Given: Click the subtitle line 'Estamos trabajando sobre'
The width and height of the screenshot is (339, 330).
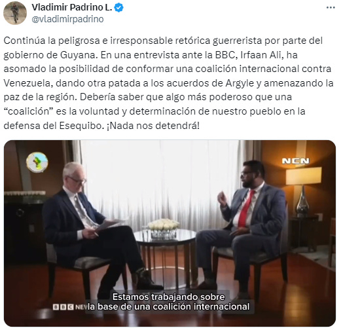Looking at the screenshot, I should (169, 297).
